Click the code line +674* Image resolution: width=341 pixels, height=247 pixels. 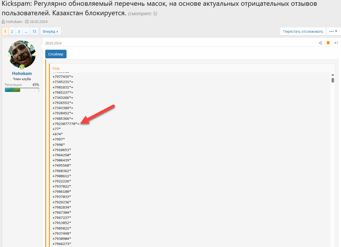[x=58, y=134]
